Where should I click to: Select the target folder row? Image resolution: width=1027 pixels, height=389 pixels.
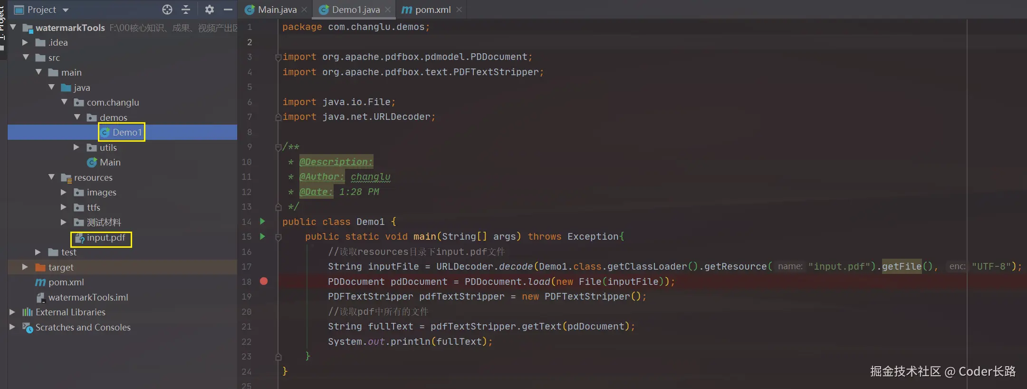click(x=122, y=267)
